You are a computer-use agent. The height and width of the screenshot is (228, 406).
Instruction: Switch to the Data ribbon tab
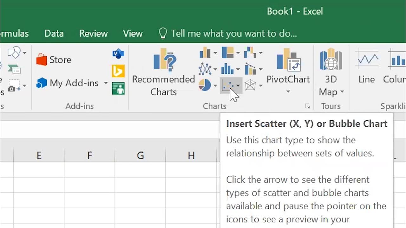[54, 34]
